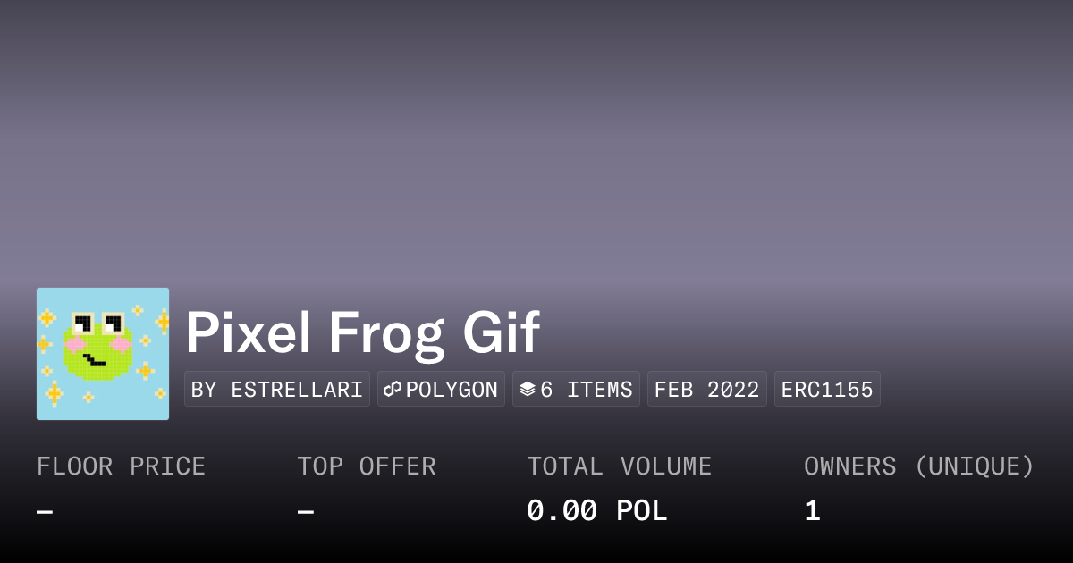Click the Pixel Frog Gif title
The height and width of the screenshot is (563, 1073).
tap(362, 333)
